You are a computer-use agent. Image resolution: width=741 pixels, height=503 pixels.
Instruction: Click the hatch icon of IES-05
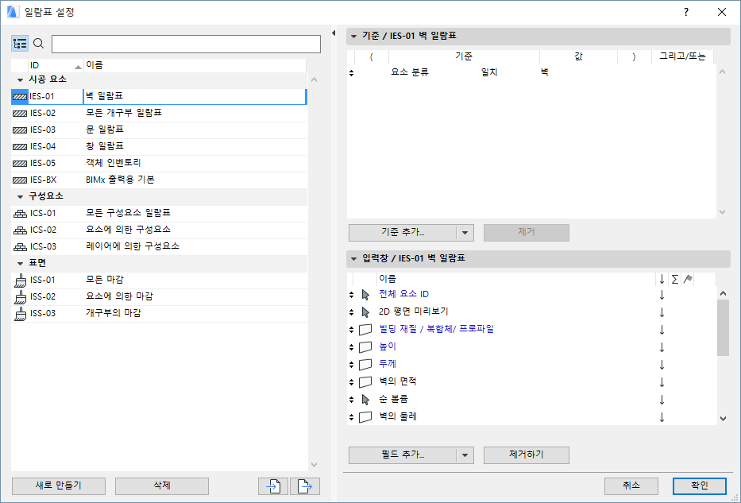point(20,164)
